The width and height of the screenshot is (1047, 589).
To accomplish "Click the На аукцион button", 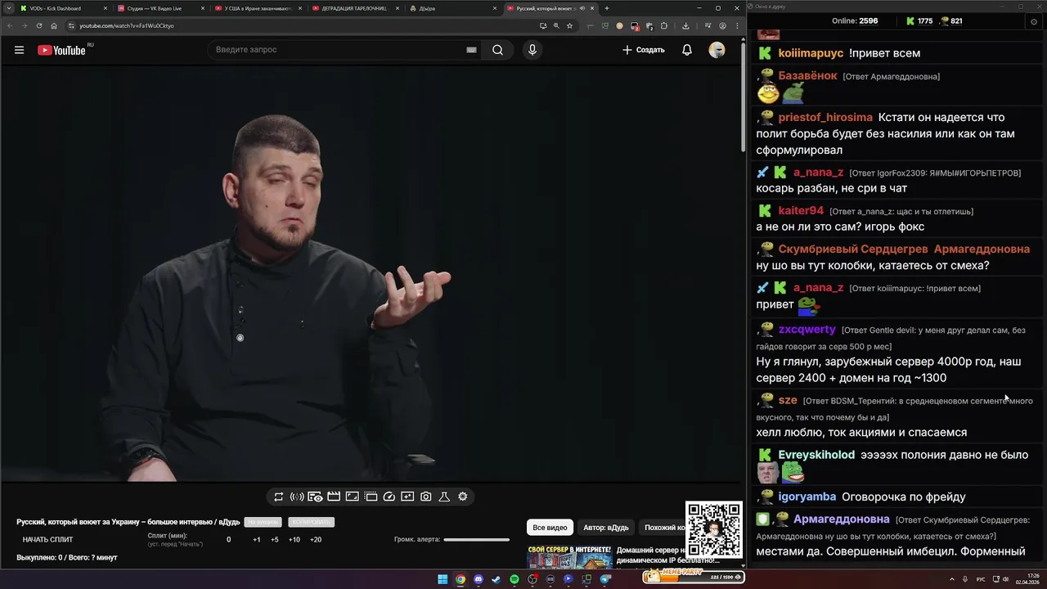I will (263, 522).
